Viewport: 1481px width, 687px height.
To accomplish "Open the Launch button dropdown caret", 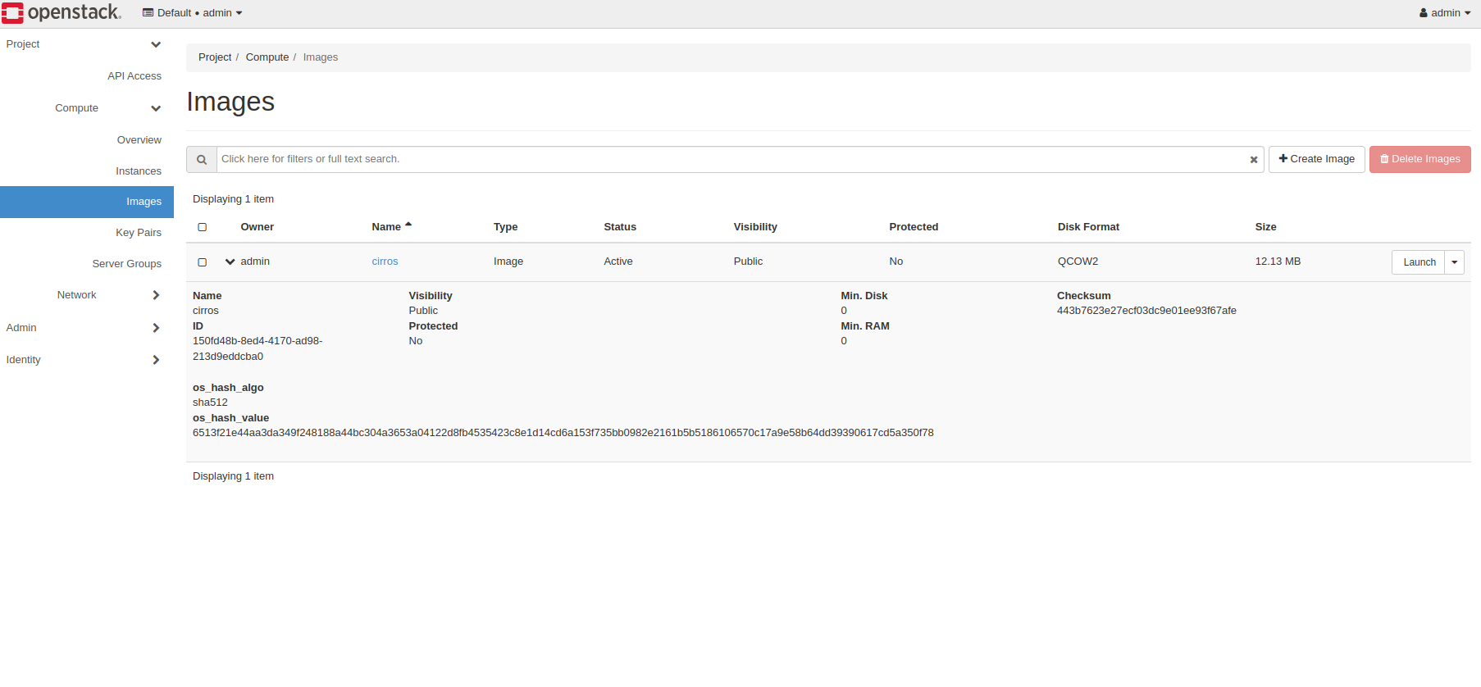I will [x=1454, y=262].
